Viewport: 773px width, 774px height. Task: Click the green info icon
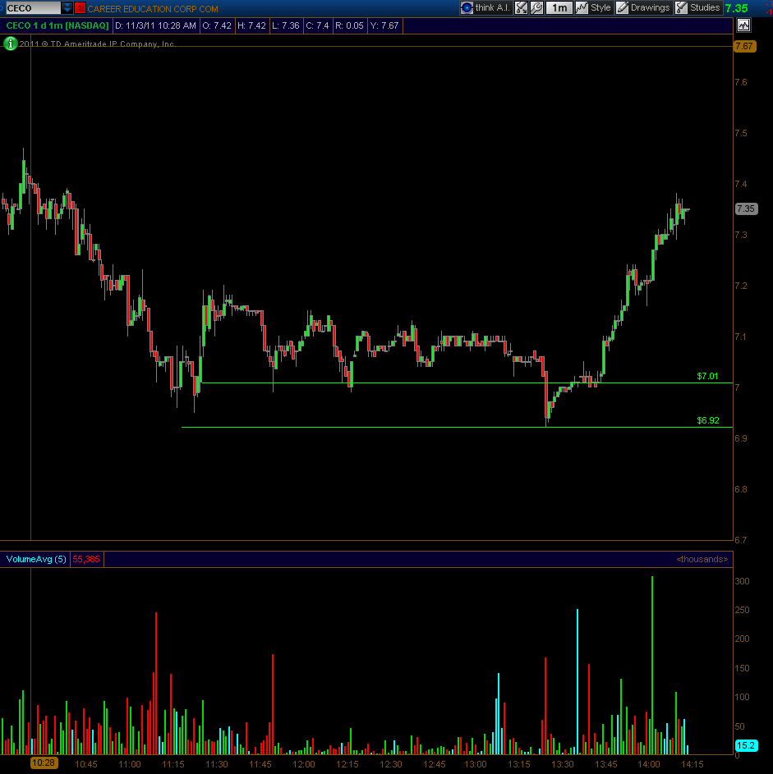coord(10,44)
